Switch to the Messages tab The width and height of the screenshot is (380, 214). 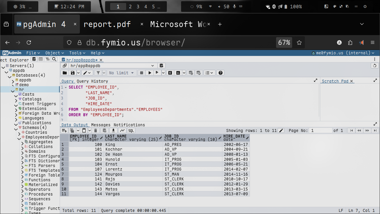click(101, 125)
